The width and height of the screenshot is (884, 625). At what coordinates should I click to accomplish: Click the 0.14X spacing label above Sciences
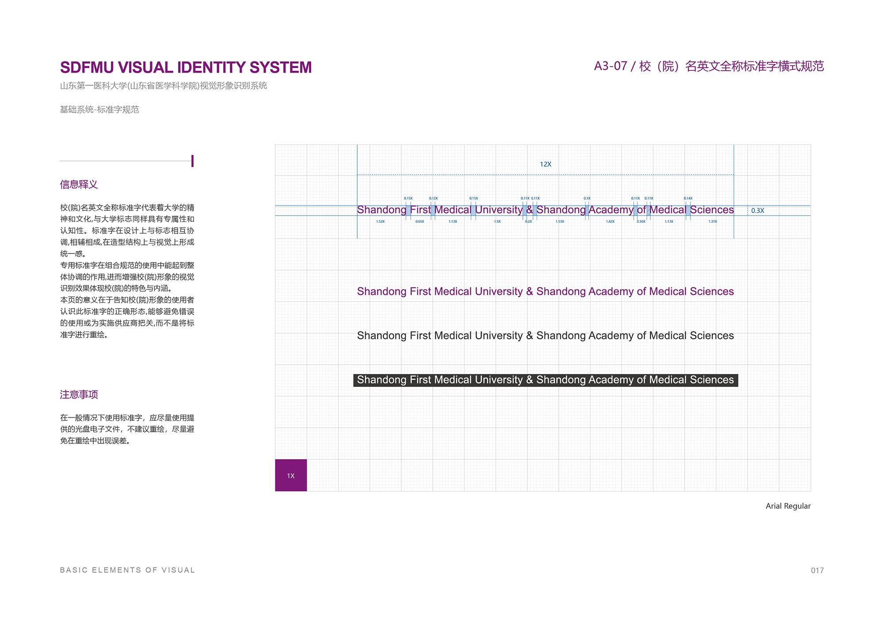pos(688,198)
